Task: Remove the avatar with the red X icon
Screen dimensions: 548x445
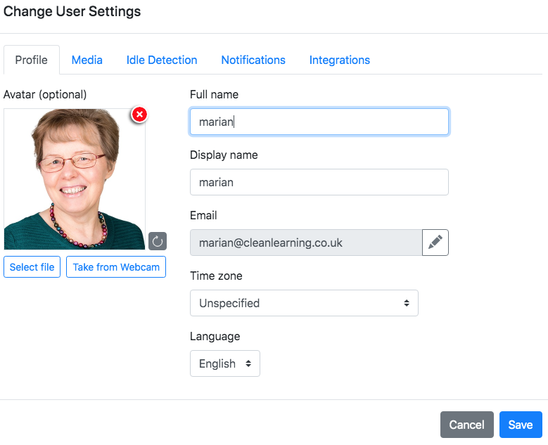Action: [139, 114]
